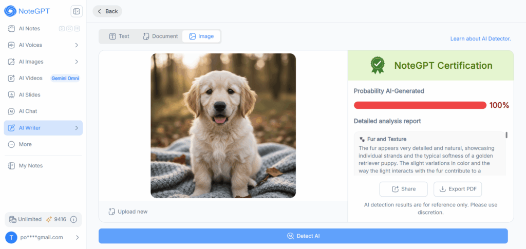This screenshot has width=526, height=249.
Task: Click the uploaded puppy image
Action: [x=223, y=126]
